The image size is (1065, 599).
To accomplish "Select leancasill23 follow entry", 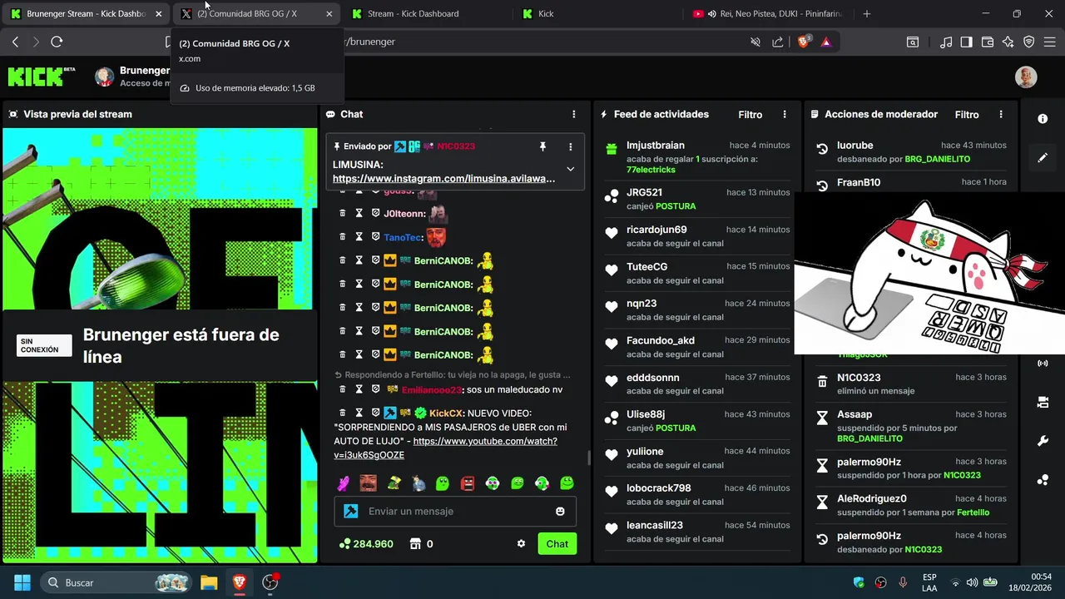I will click(x=697, y=532).
